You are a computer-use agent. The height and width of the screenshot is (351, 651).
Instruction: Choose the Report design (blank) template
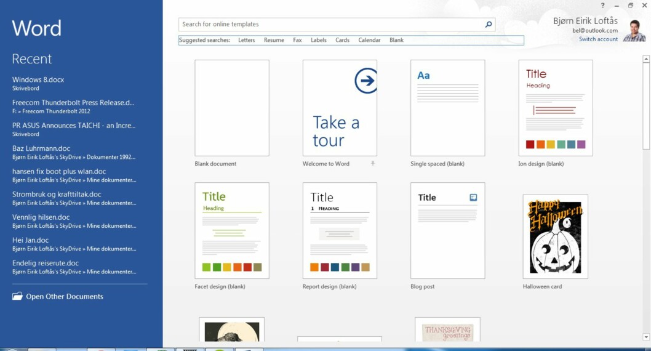click(x=340, y=230)
